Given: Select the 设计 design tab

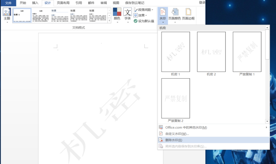Looking at the screenshot, I should 48,3.
